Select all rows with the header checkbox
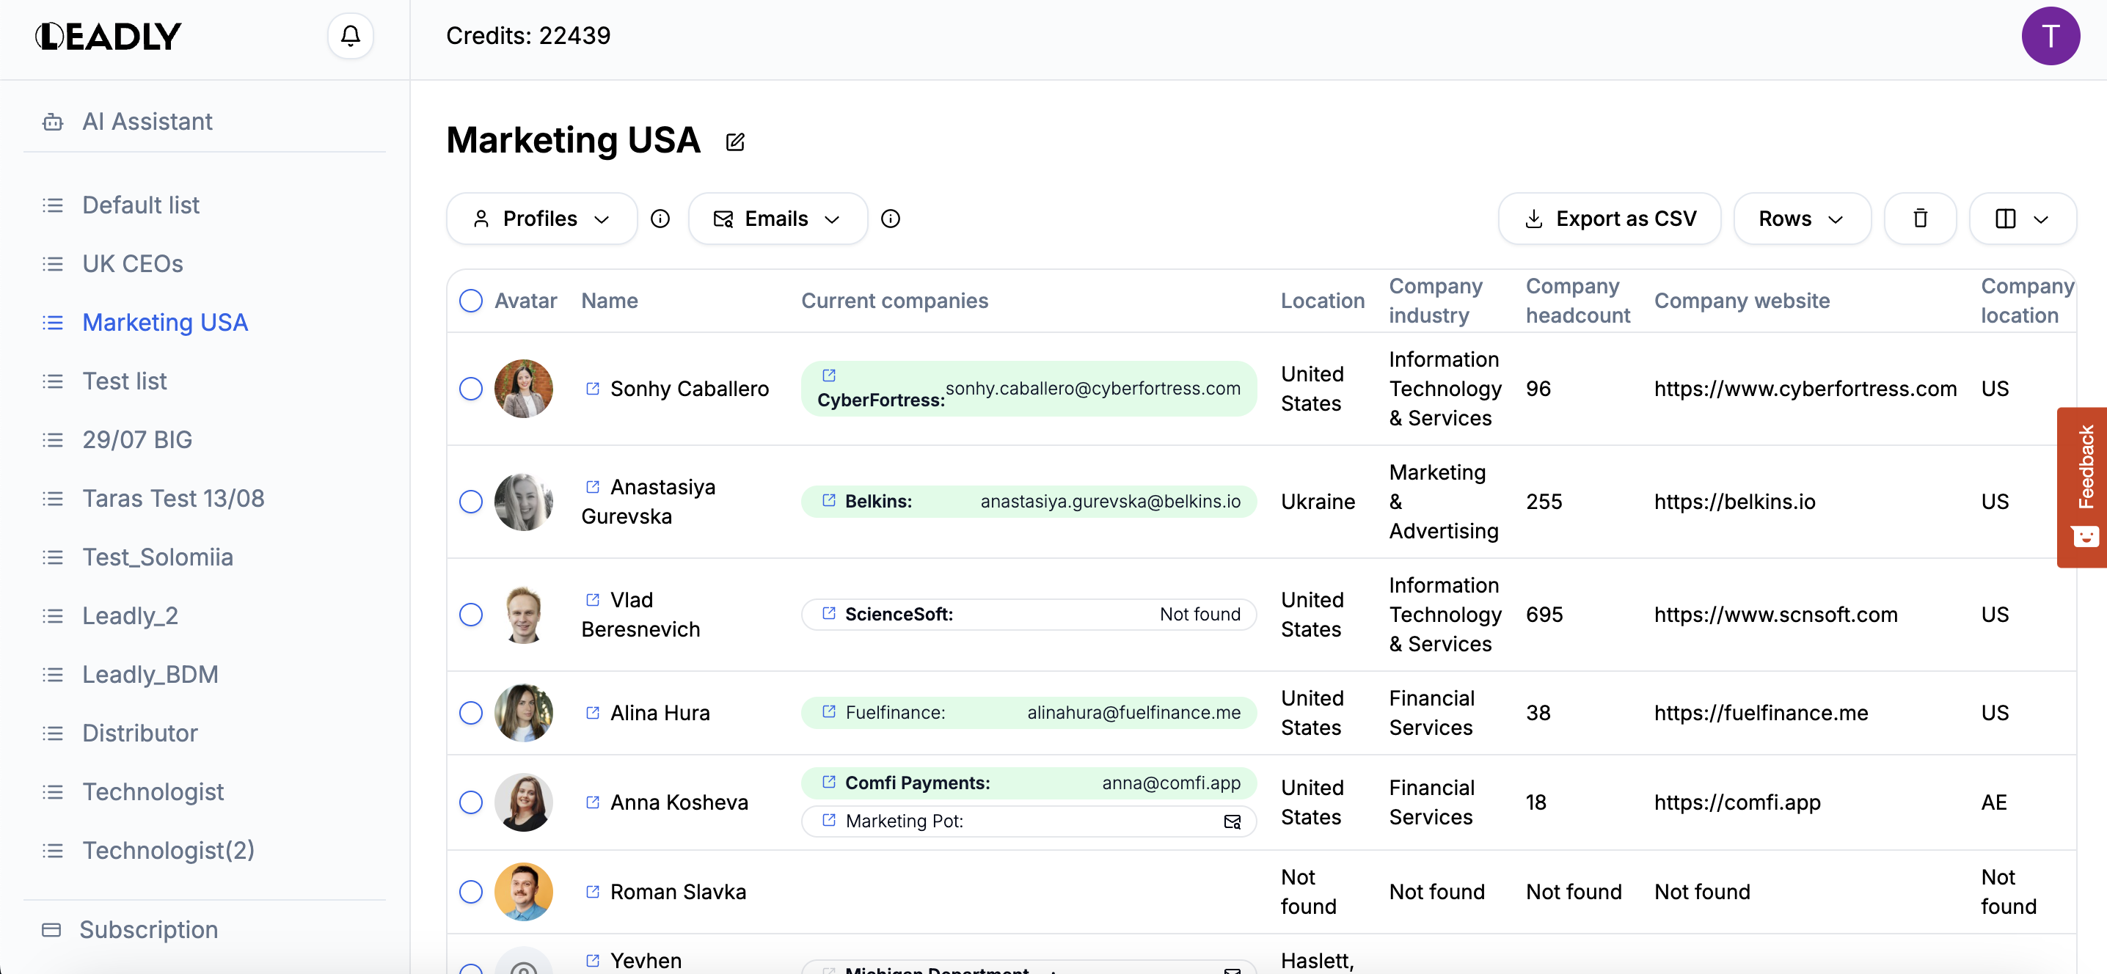2107x974 pixels. (x=470, y=301)
